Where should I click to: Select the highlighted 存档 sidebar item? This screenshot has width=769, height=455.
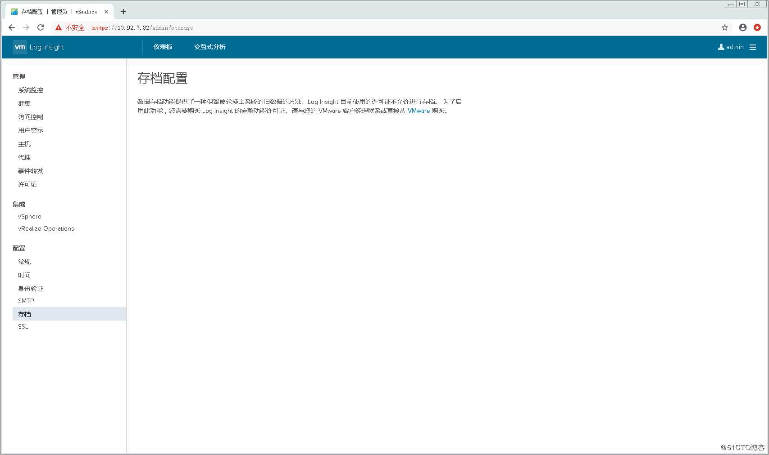(x=69, y=314)
